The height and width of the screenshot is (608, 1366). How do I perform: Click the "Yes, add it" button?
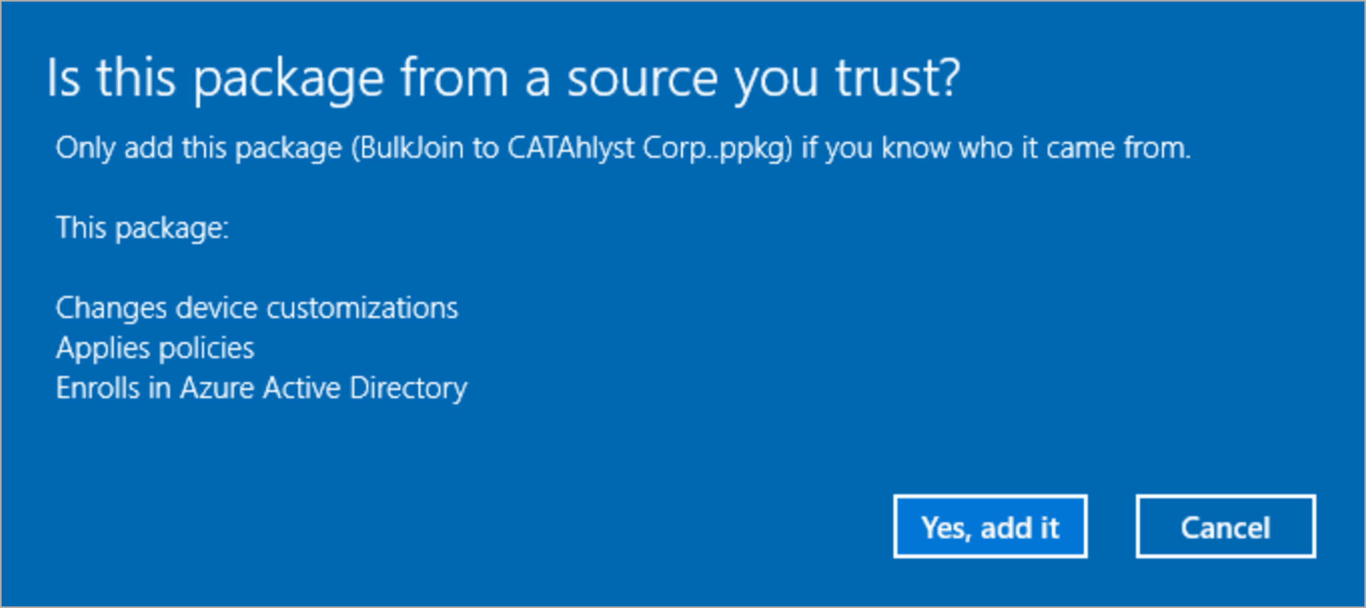(990, 527)
